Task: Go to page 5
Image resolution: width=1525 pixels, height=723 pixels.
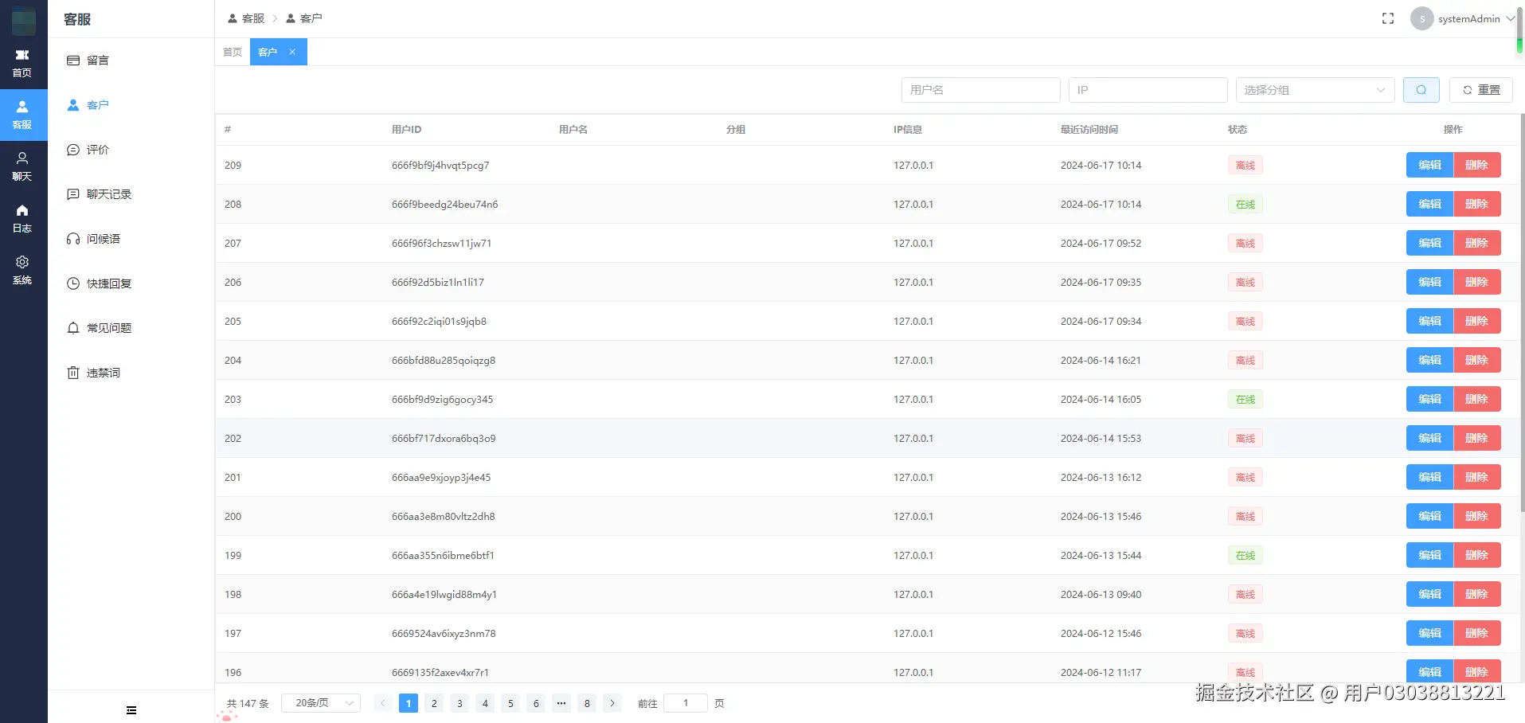Action: tap(510, 703)
